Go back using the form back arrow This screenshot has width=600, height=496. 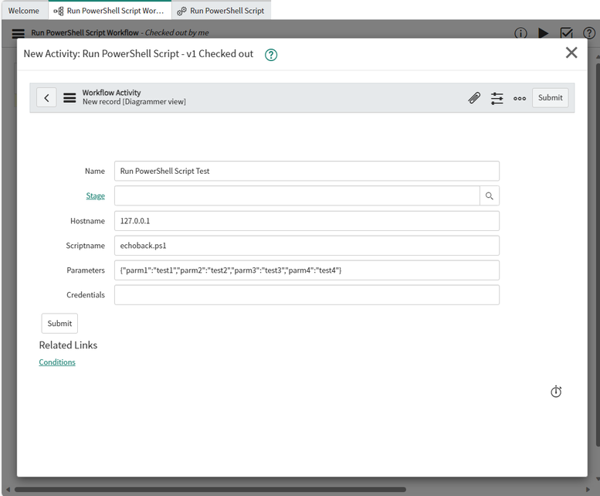(46, 98)
